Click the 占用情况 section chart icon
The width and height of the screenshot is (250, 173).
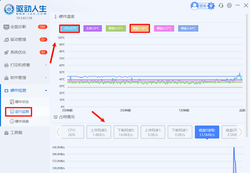[x=55, y=117]
